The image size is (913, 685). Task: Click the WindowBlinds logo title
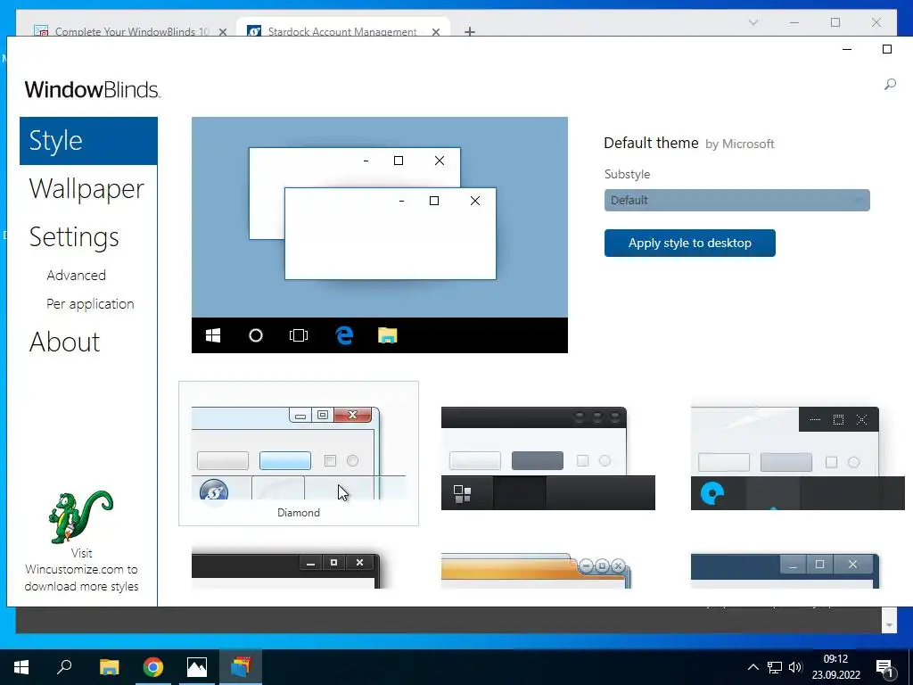click(x=93, y=90)
